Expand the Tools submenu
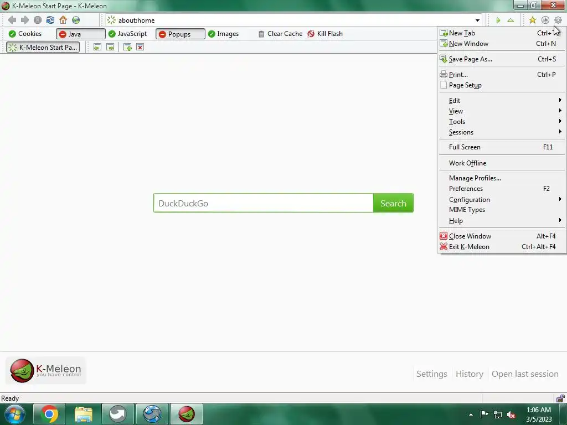This screenshot has height=425, width=567. point(502,121)
